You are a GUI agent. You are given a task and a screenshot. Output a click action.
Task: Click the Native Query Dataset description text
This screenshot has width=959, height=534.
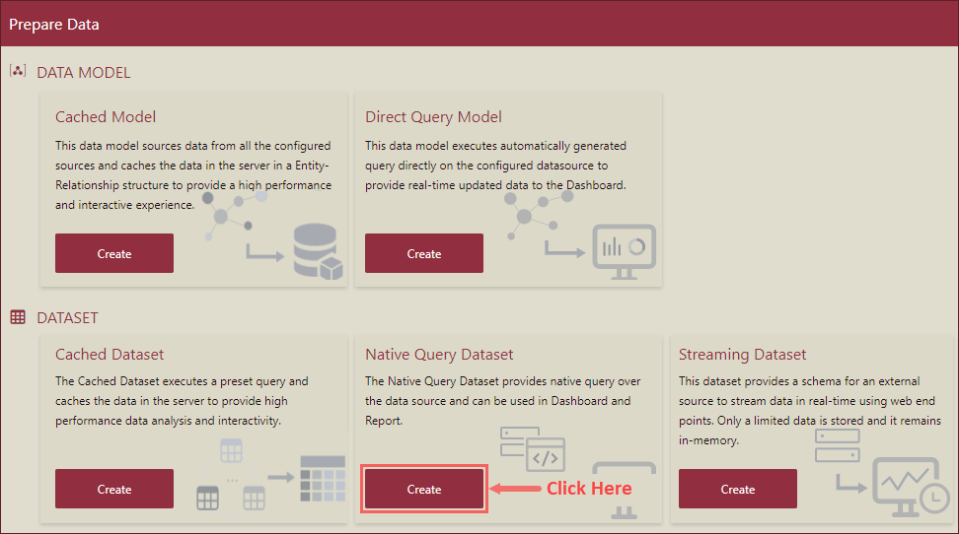tap(503, 401)
